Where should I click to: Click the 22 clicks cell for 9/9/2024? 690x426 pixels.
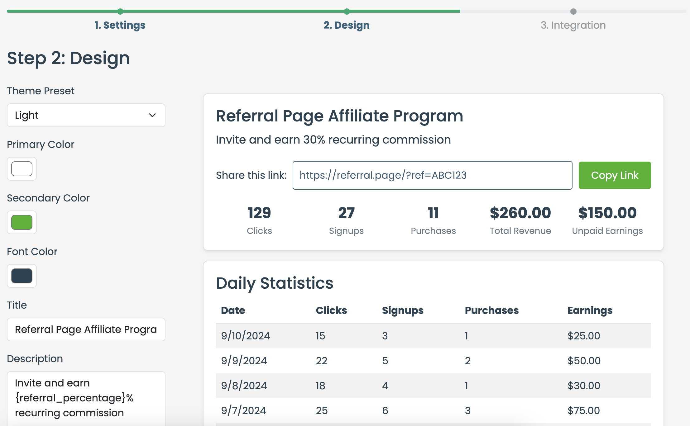322,361
